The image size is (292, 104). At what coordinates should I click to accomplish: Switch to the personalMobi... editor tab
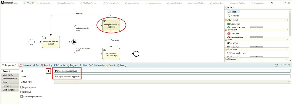(x=196, y=3)
